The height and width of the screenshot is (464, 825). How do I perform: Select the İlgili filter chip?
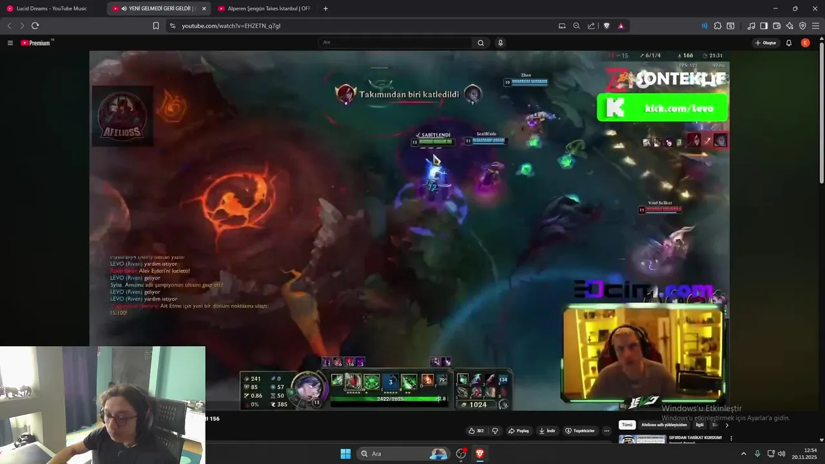coord(699,425)
